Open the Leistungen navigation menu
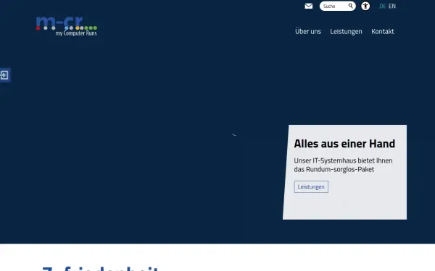435x271 pixels. tap(346, 32)
